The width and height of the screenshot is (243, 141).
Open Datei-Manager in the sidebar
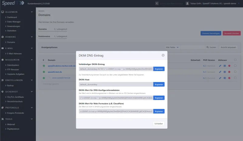14,22
